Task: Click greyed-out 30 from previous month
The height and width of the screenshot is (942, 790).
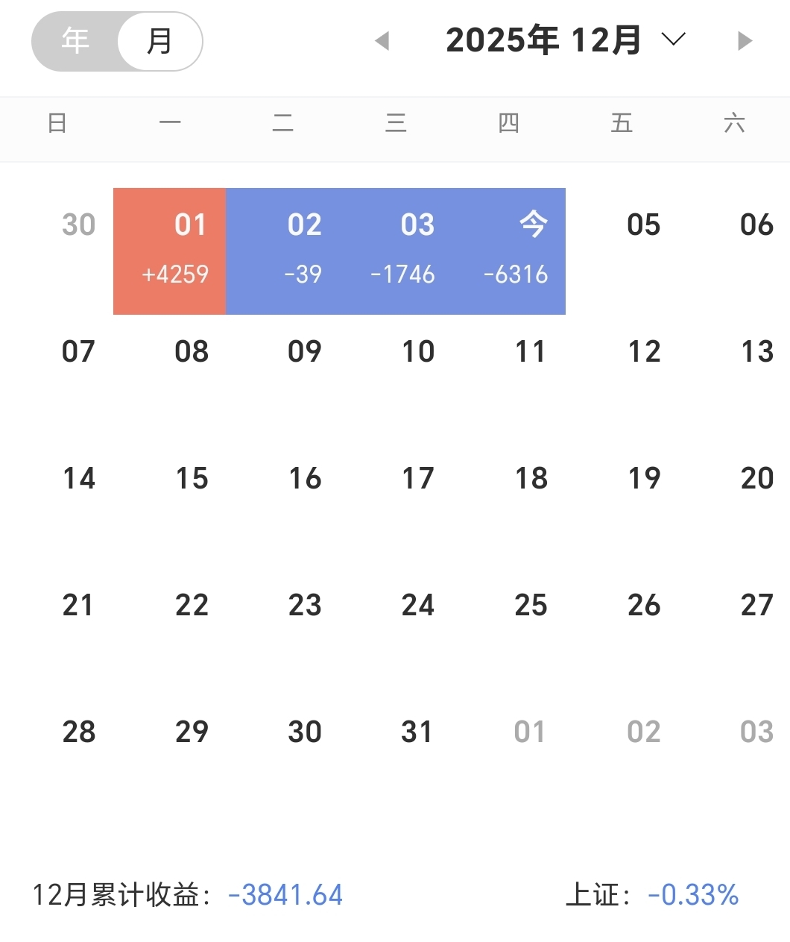Action: pos(79,224)
